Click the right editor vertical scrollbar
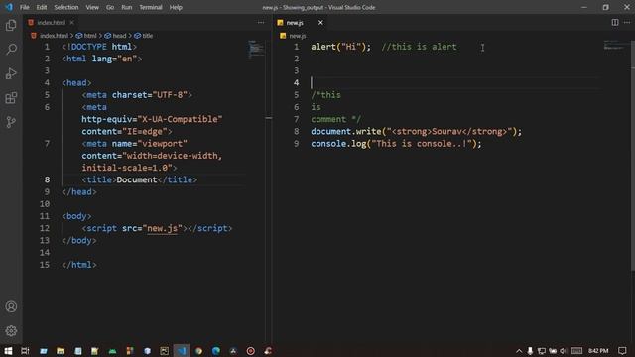 pyautogui.click(x=633, y=156)
